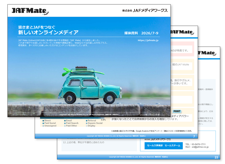225x164 pixels.
Task: Click the Referral legend color square
Action: [x=87, y=121]
